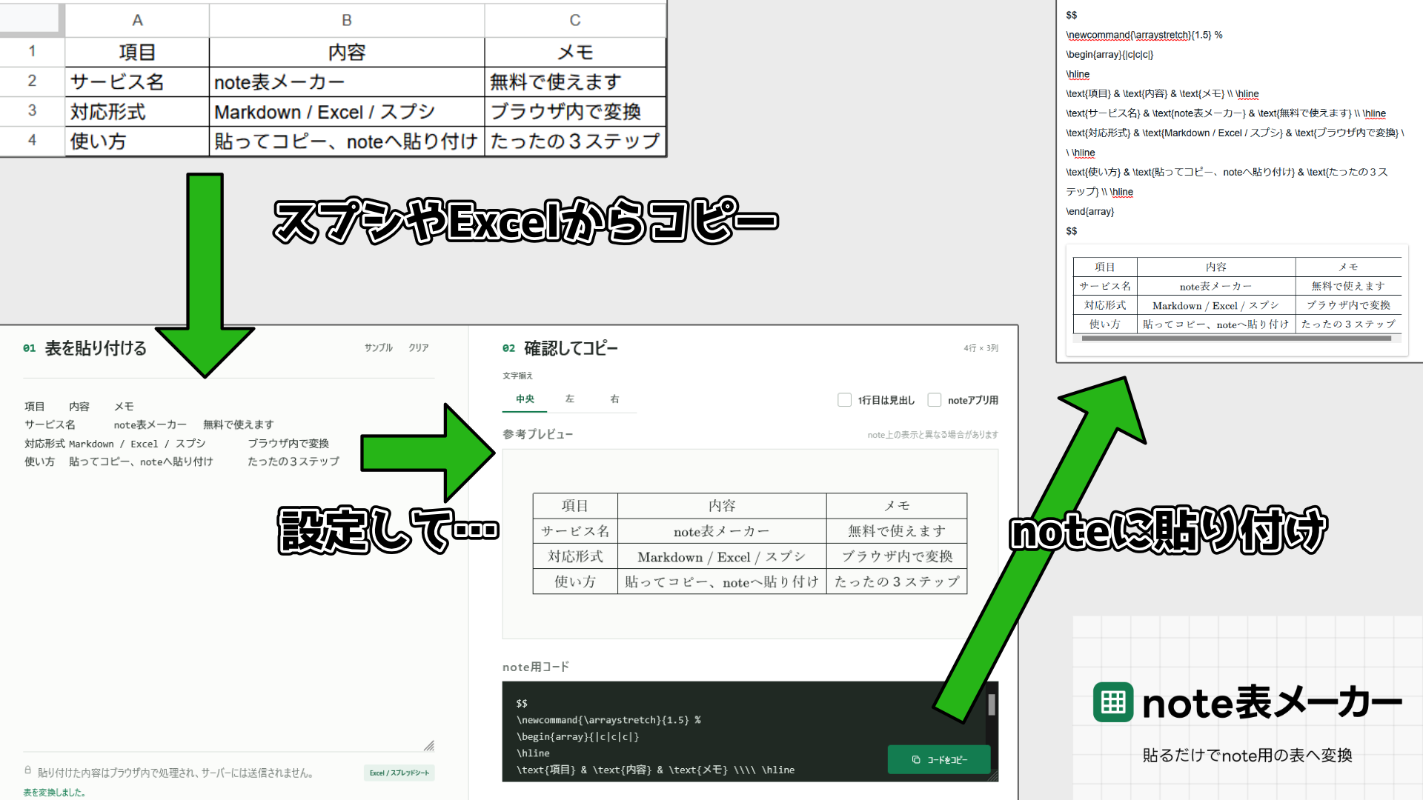Click 表を変換しました。 status message

pyautogui.click(x=55, y=793)
